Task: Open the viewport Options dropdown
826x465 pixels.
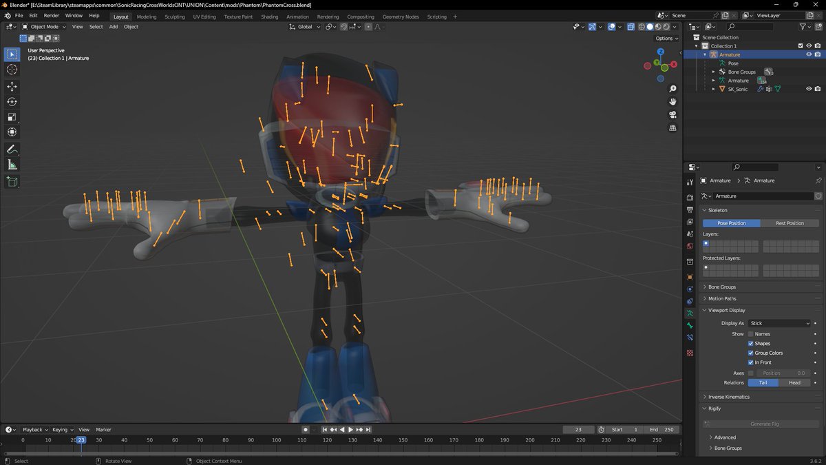Action: coord(666,39)
